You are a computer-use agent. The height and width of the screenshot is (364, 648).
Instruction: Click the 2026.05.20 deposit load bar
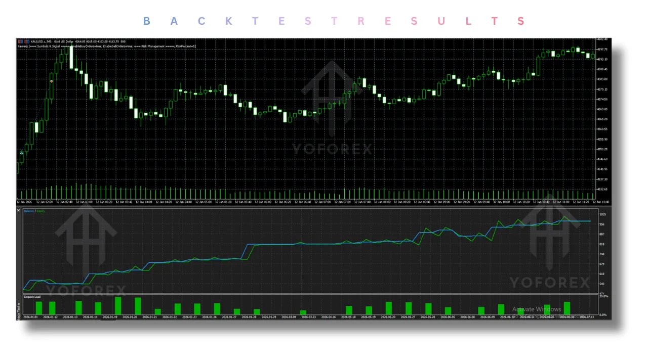coord(389,308)
